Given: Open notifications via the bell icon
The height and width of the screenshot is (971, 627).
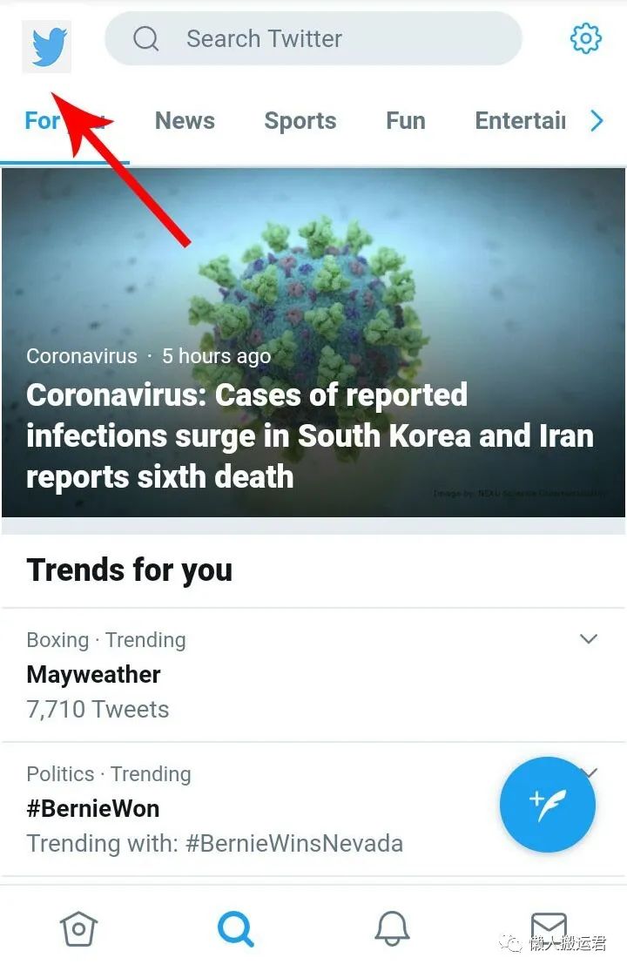Looking at the screenshot, I should point(392,928).
